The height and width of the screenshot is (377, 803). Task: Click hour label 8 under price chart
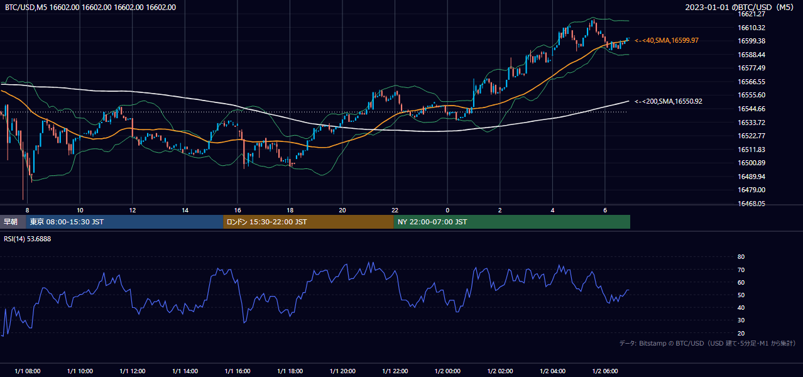(27, 210)
